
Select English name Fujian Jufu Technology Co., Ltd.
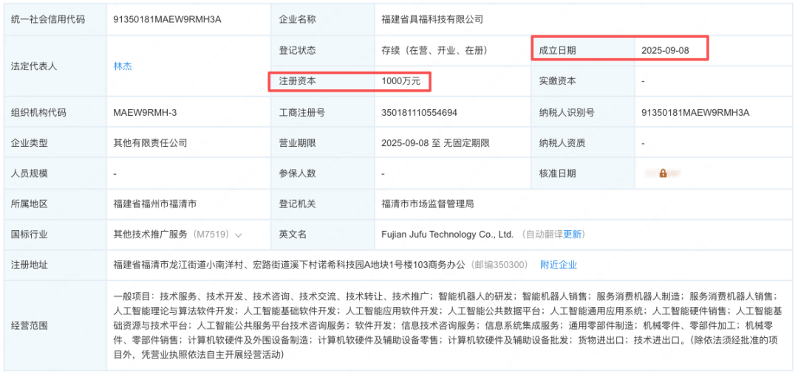(x=447, y=235)
